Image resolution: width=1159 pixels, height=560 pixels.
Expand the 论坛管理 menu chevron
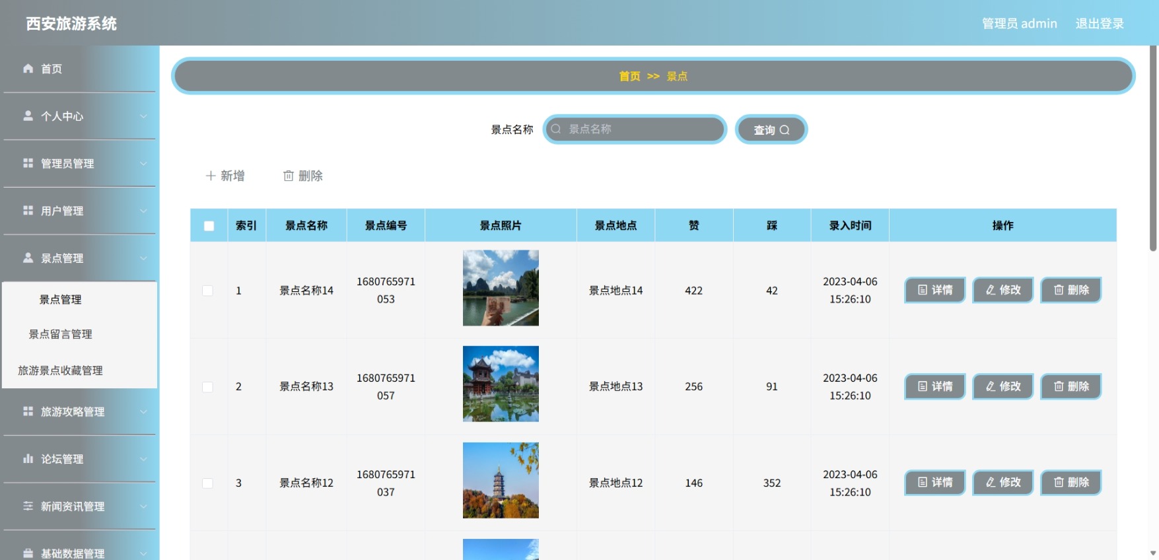(143, 459)
